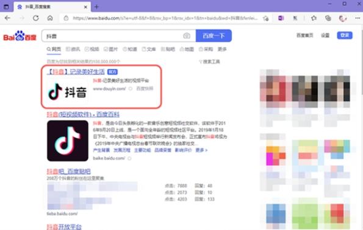This screenshot has width=363, height=230.
Task: Add this page to favorites star-plus icon
Action: 266,18
